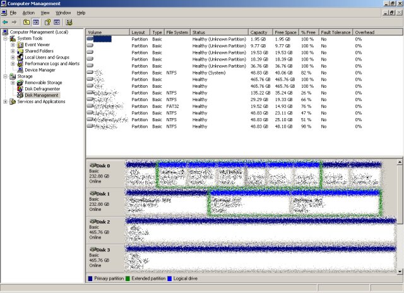Select the Disk 1 label with 232.88 GB
The width and height of the screenshot is (404, 293).
coord(105,201)
